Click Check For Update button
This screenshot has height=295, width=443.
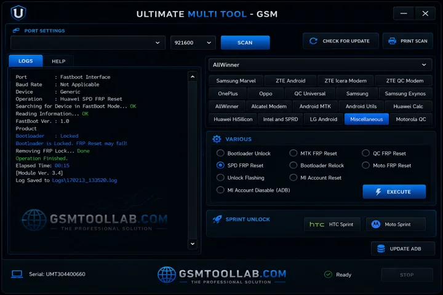click(341, 41)
